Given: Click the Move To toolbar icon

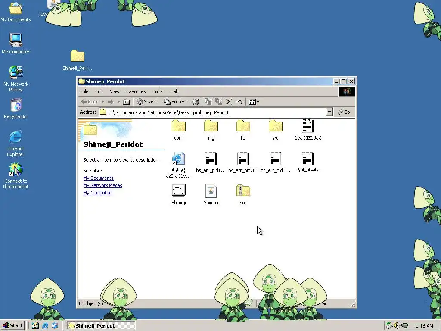Looking at the screenshot, I should click(208, 102).
